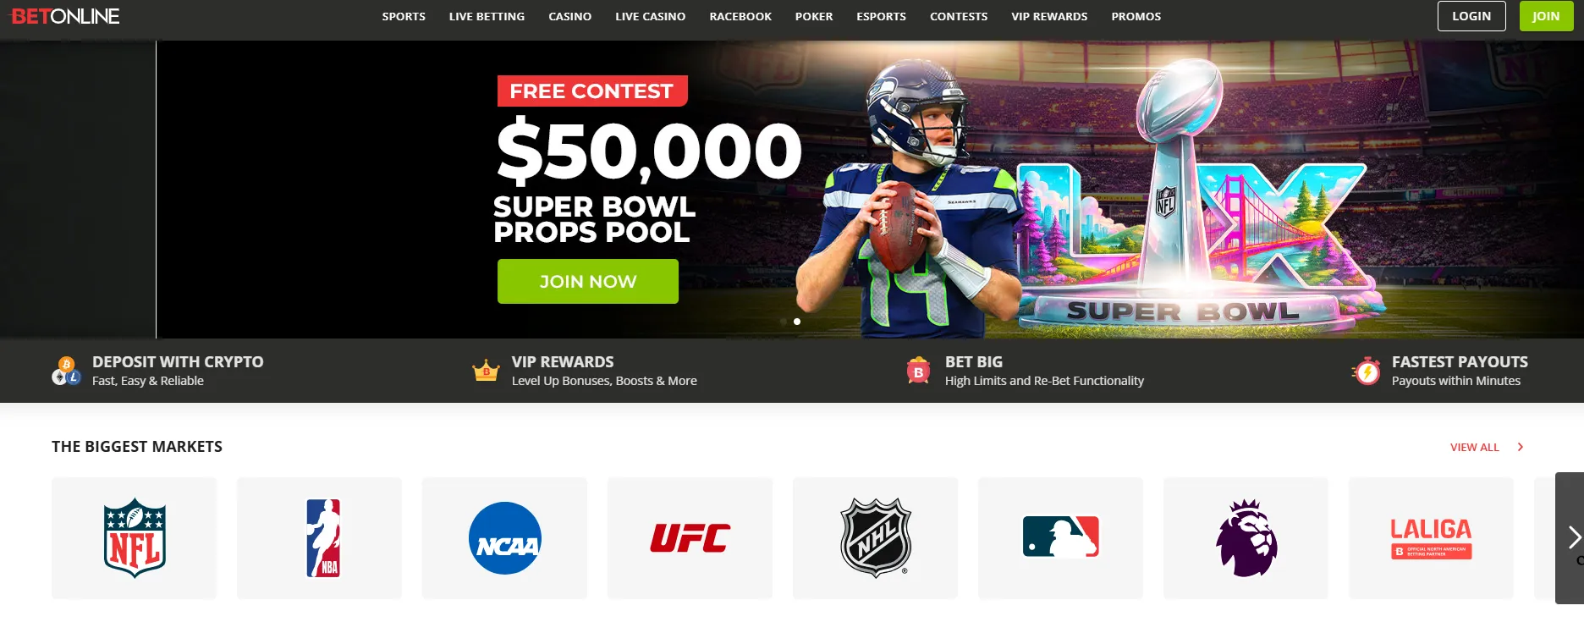Open the NBA market tile
The width and height of the screenshot is (1584, 622).
point(319,538)
